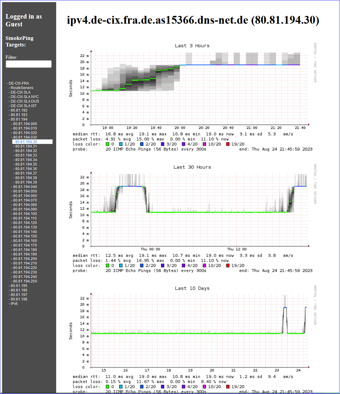Expand the 80.81.192 group
340x394 pixels.
click(x=19, y=110)
